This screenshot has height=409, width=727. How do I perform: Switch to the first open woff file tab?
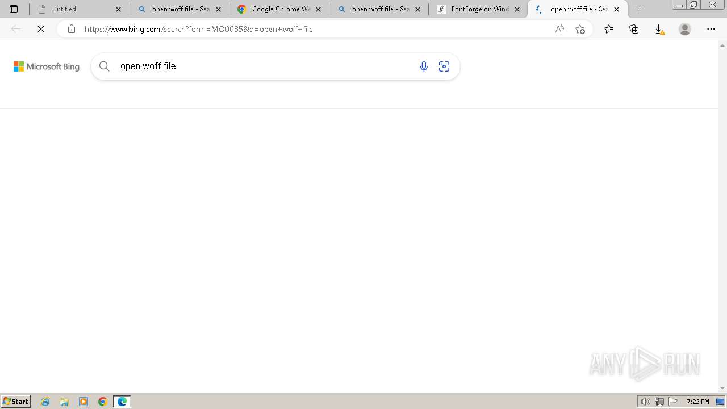point(179,9)
